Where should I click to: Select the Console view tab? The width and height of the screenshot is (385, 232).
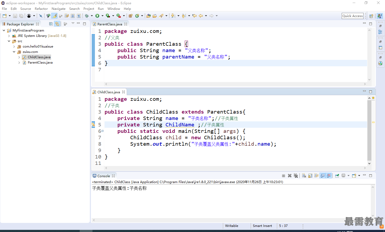pyautogui.click(x=103, y=176)
